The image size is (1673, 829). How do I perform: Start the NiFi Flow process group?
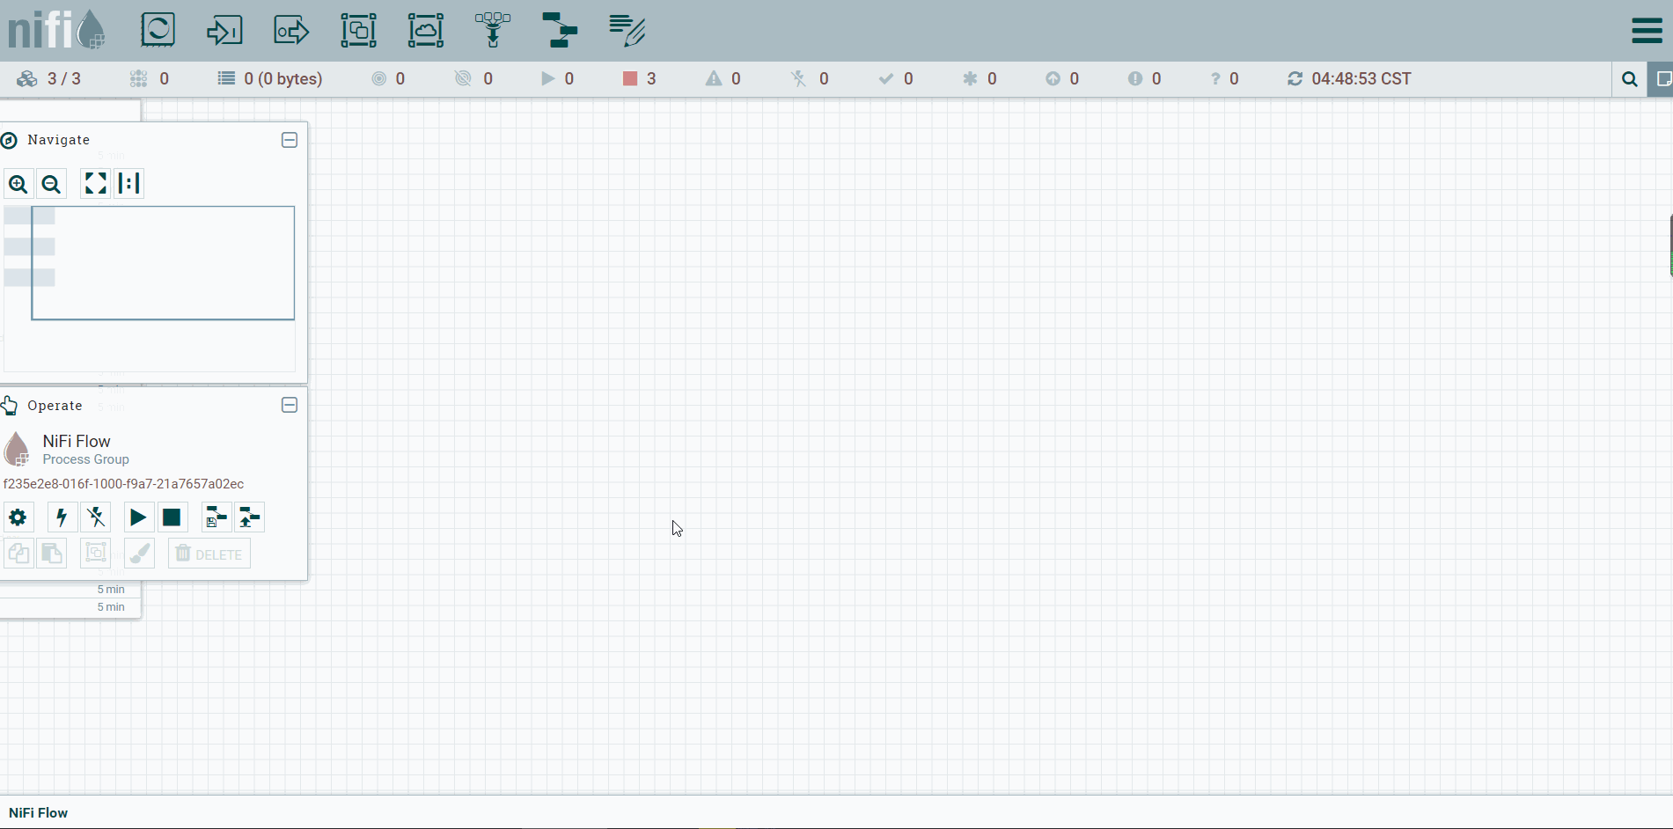pyautogui.click(x=138, y=517)
